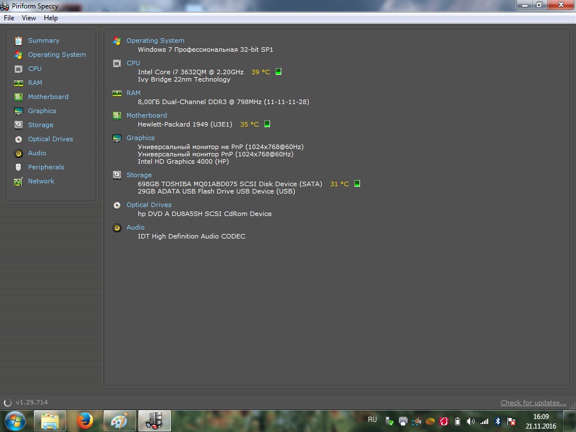Screen dimensions: 576x432
Task: Select Audio in the sidebar
Action: point(37,153)
